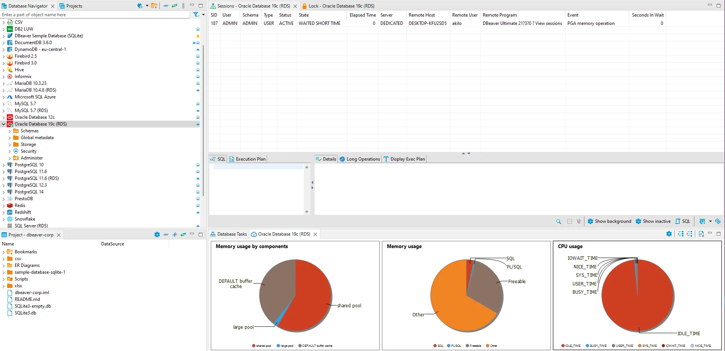Expand the ER Diagrams folder
Image resolution: width=725 pixels, height=351 pixels.
[4, 265]
